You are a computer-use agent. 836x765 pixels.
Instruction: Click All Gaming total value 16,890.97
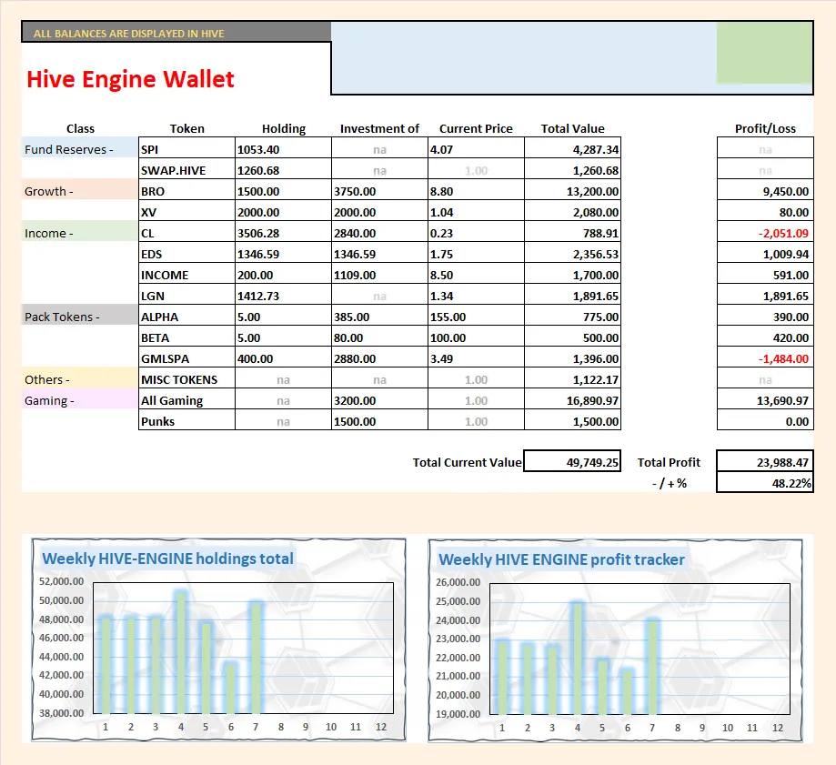pos(572,400)
